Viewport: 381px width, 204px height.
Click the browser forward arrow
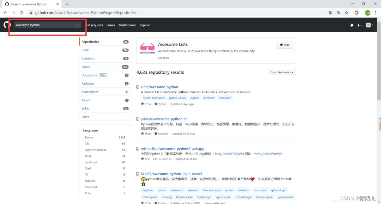(x=13, y=13)
